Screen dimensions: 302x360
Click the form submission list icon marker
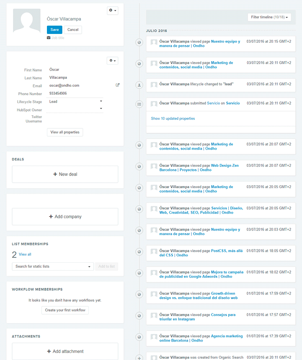pos(139,104)
